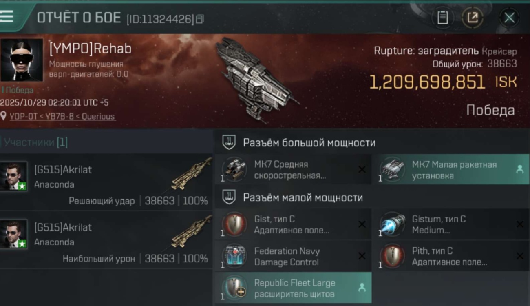Open the YOP-OT location link
530x306 pixels.
pyautogui.click(x=62, y=116)
